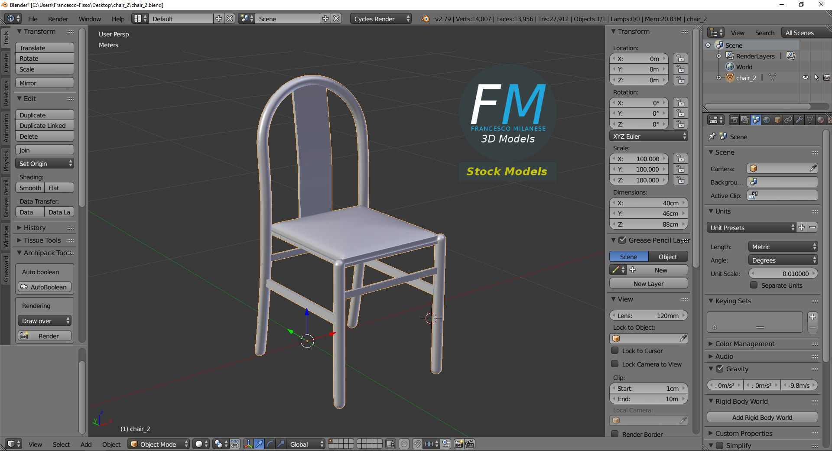Open the Global orientation dropdown
The image size is (832, 451).
point(306,444)
